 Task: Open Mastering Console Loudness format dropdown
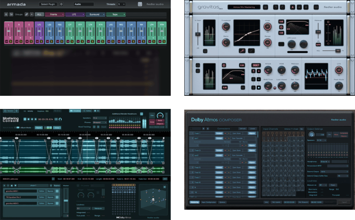[x=83, y=208]
